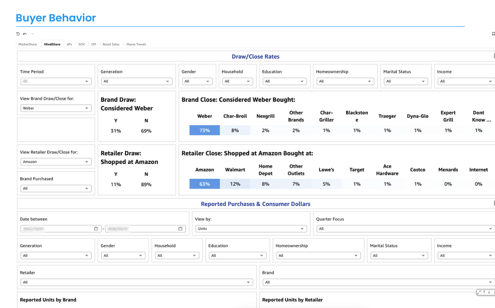The image size is (495, 308).
Task: Open calendar picker for start date
Action: point(96,229)
